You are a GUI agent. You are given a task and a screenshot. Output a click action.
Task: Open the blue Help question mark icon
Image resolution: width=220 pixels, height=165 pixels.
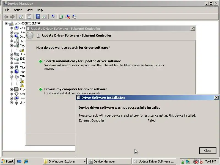click(38, 16)
